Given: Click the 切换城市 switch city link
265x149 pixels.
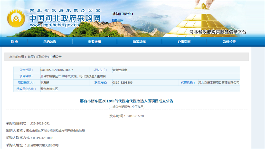Looking at the screenshot, I should coord(118,21).
